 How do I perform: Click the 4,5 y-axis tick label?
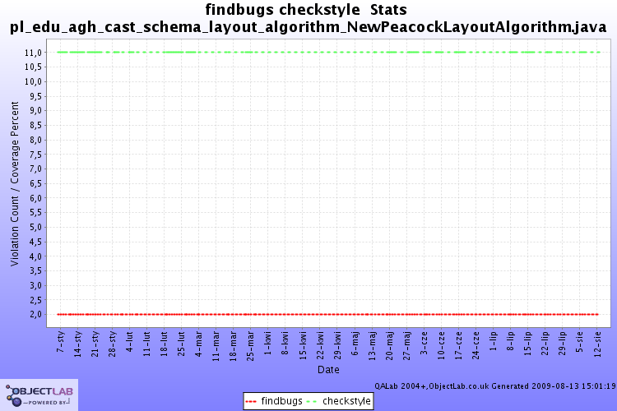tap(35, 242)
